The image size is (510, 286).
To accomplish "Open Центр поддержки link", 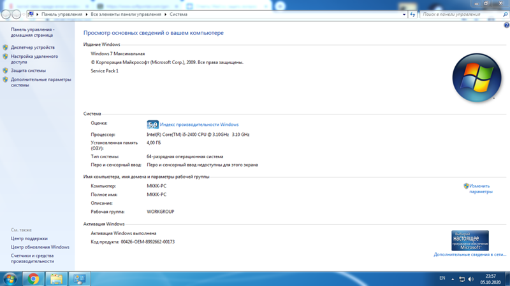I will [x=29, y=238].
